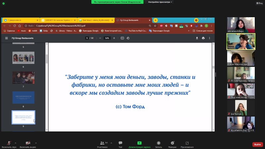Open YouTube to Mp3 bookmark

pos(136,31)
